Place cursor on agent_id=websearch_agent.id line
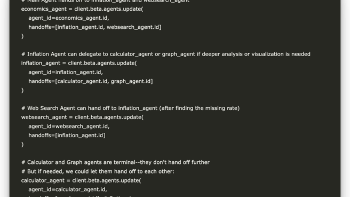 pyautogui.click(x=69, y=127)
